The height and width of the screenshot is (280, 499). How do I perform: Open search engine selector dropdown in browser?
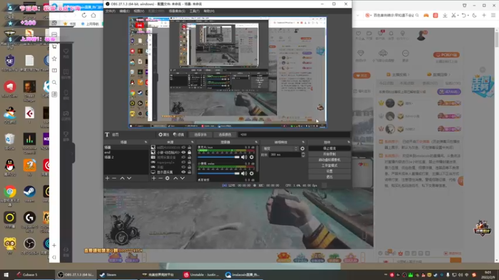click(x=369, y=15)
